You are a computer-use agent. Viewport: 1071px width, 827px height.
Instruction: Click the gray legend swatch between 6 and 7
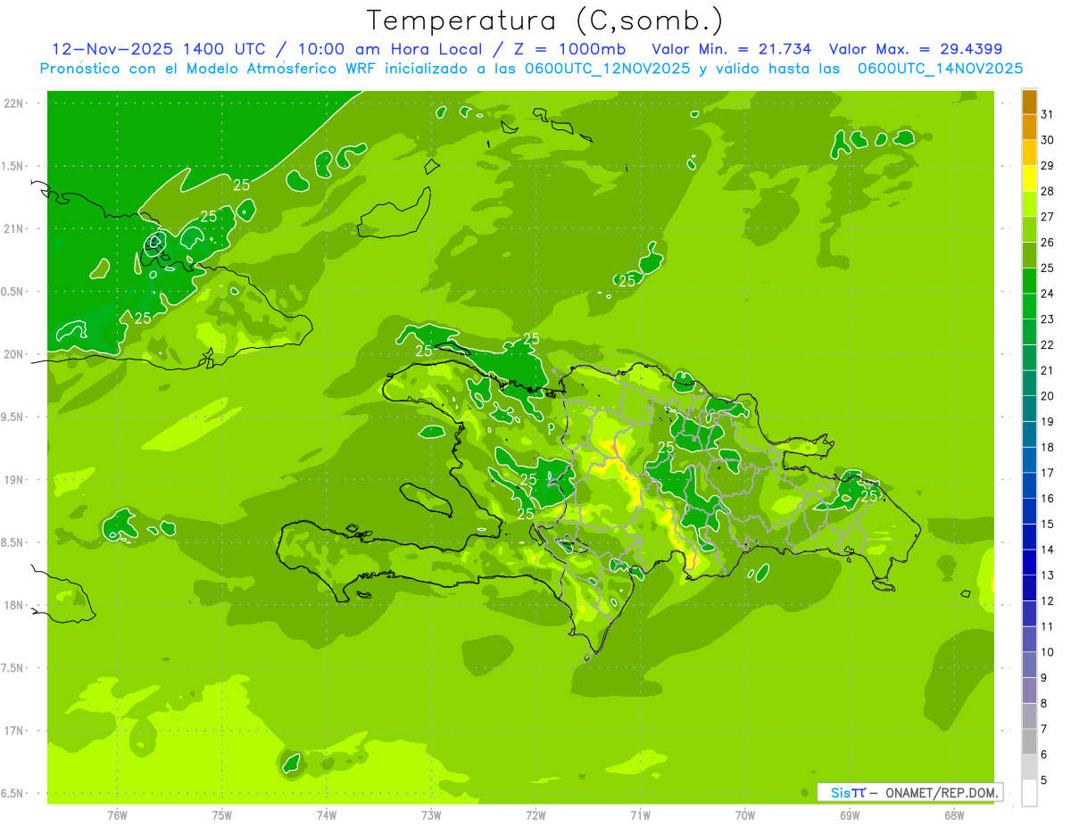[x=1029, y=741]
